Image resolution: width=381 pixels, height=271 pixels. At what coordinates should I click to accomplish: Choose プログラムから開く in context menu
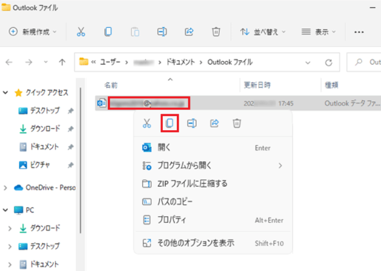[213, 166]
